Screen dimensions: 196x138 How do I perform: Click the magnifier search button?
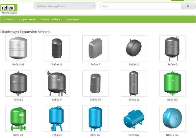coord(188,6)
